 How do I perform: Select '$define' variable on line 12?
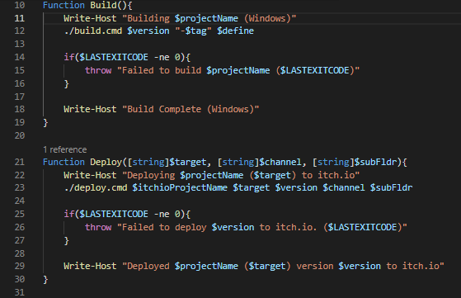point(235,31)
